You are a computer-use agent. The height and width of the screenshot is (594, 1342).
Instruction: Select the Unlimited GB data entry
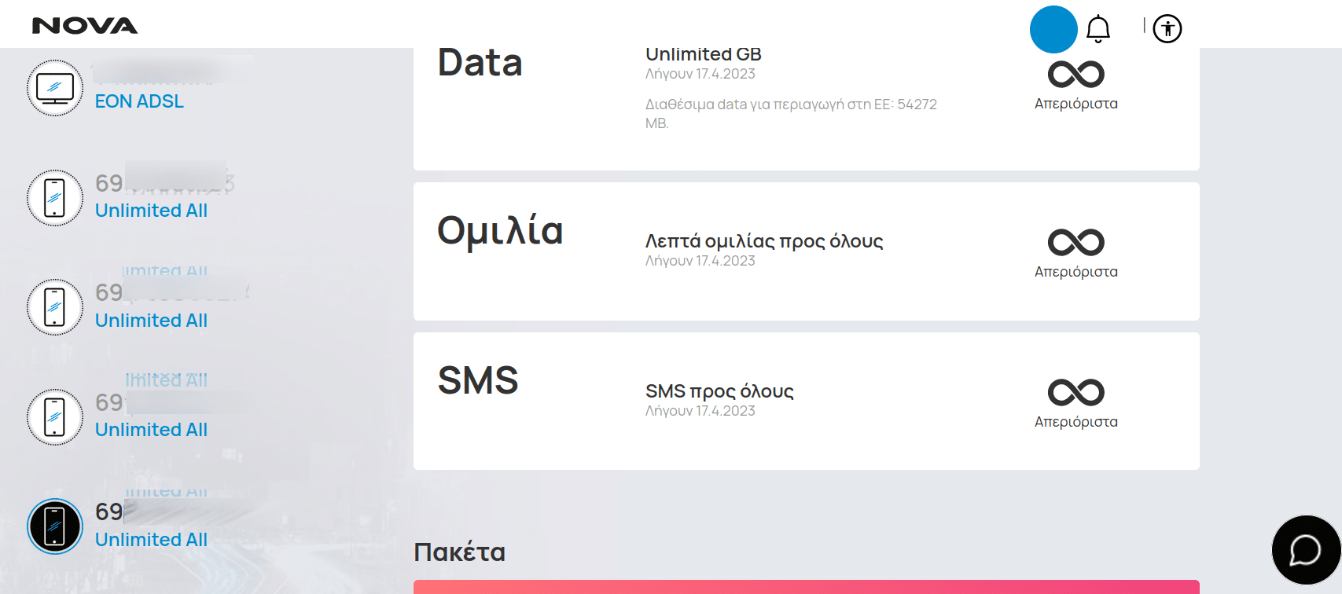pos(704,54)
